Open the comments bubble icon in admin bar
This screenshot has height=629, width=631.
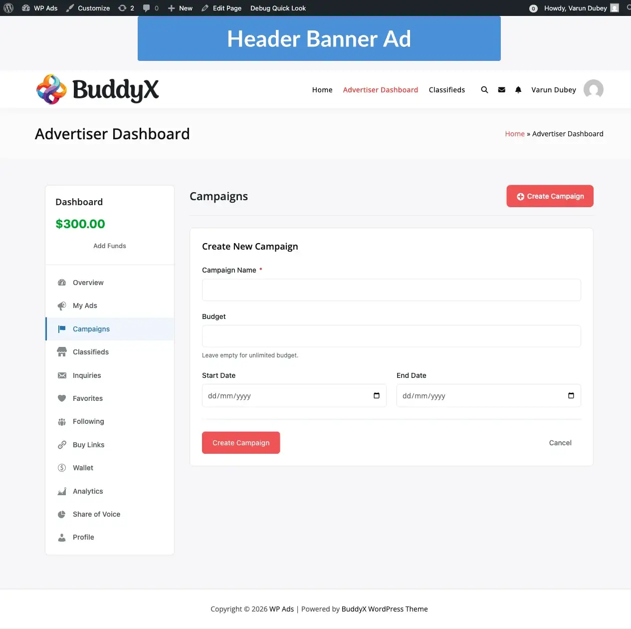tap(146, 8)
